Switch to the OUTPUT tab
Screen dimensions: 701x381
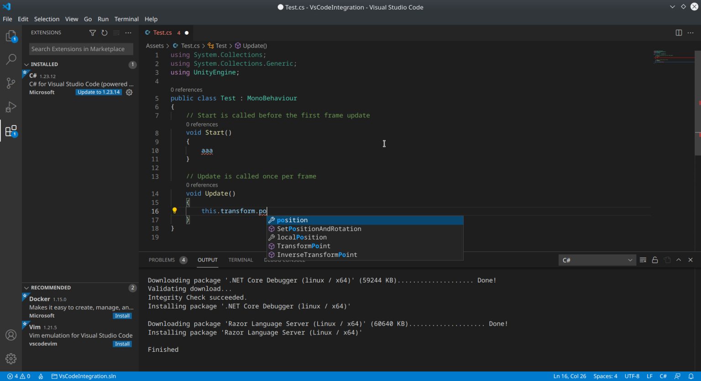coord(208,260)
